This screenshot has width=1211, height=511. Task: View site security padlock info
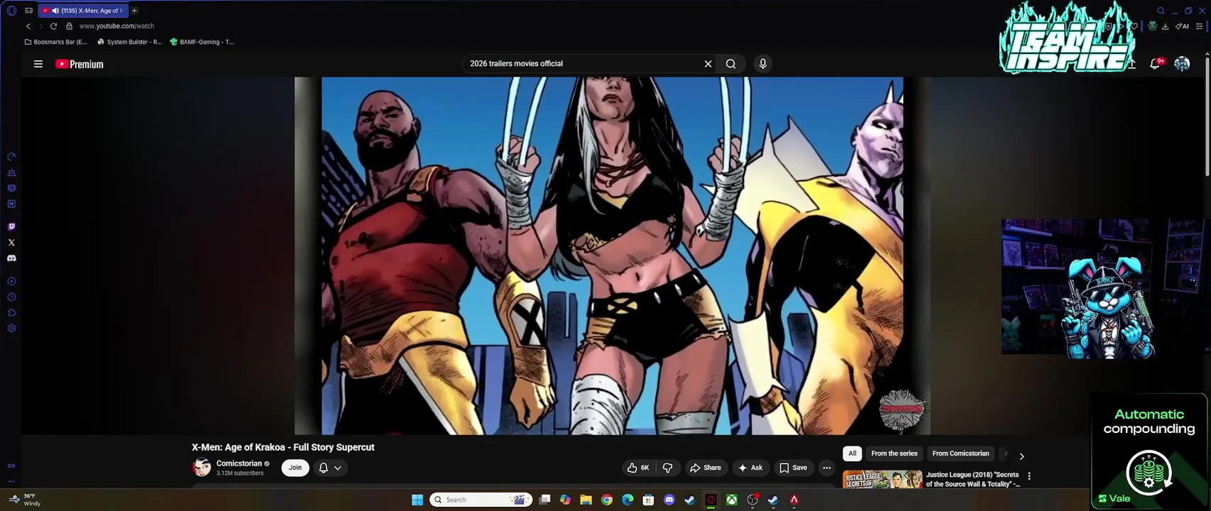(x=70, y=26)
